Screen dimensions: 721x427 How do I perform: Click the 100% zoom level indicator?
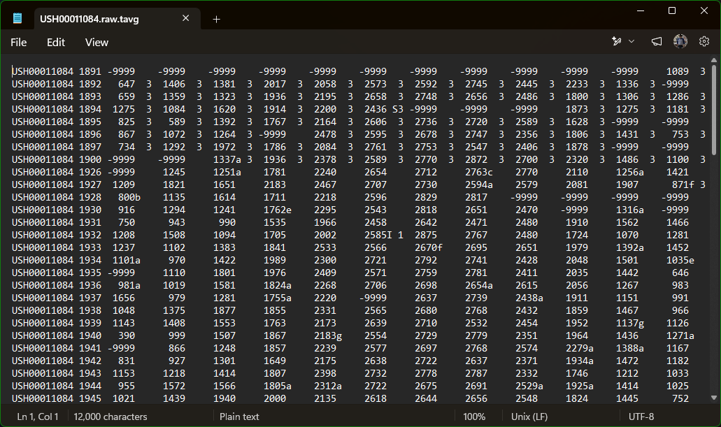pyautogui.click(x=474, y=417)
